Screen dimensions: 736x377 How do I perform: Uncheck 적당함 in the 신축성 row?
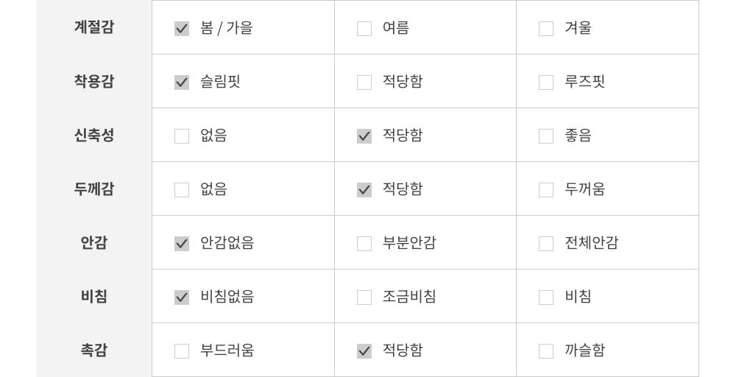(x=364, y=136)
